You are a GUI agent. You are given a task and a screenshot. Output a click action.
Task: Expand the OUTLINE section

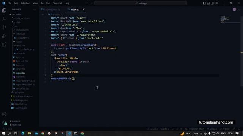point(16,121)
